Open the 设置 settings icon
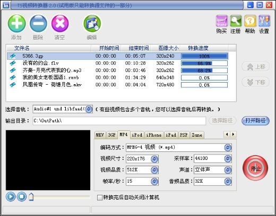The height and width of the screenshot is (216, 276). (x=264, y=21)
